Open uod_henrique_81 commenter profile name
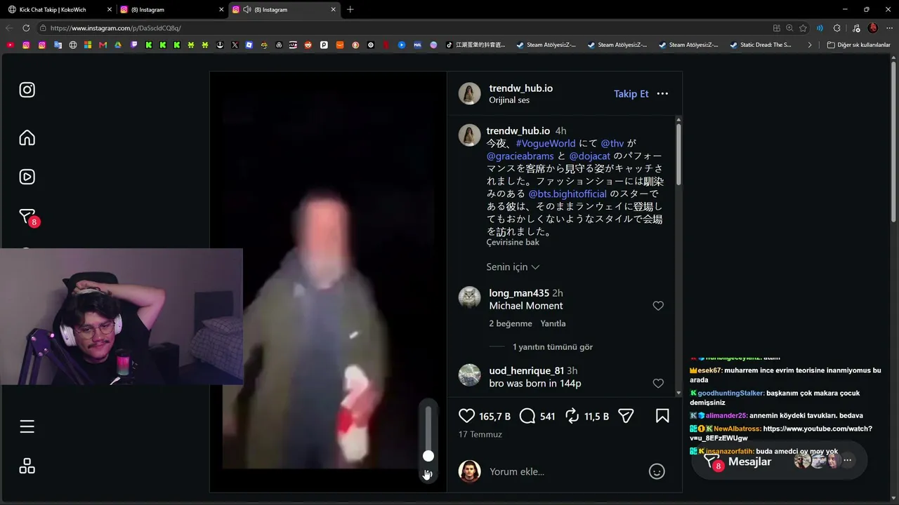 click(527, 371)
